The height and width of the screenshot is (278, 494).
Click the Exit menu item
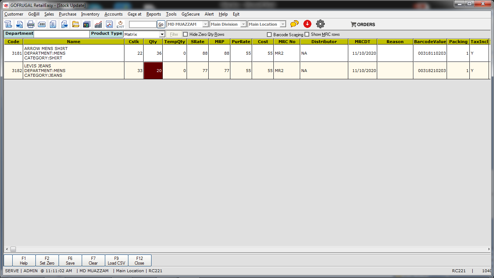click(x=236, y=14)
